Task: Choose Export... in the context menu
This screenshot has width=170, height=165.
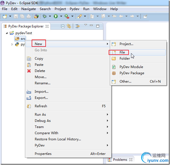Action: pos(68,98)
